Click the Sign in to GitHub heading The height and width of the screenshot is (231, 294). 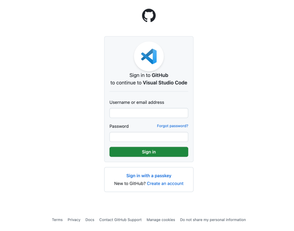pyautogui.click(x=149, y=75)
